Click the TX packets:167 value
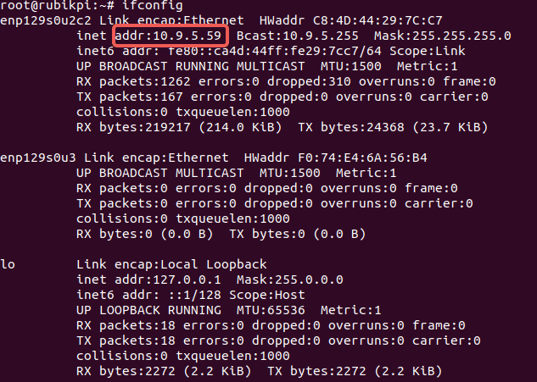This screenshot has width=537, height=382. tap(130, 97)
